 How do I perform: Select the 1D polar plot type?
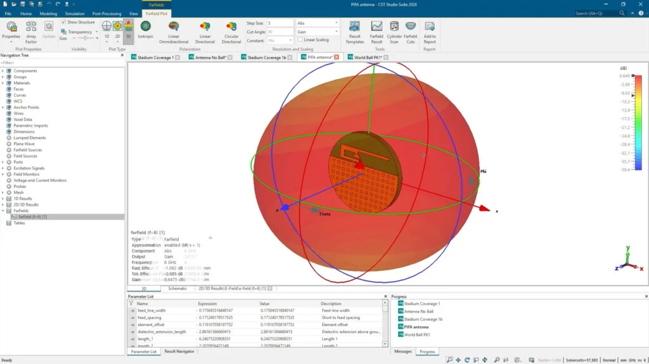click(x=106, y=30)
